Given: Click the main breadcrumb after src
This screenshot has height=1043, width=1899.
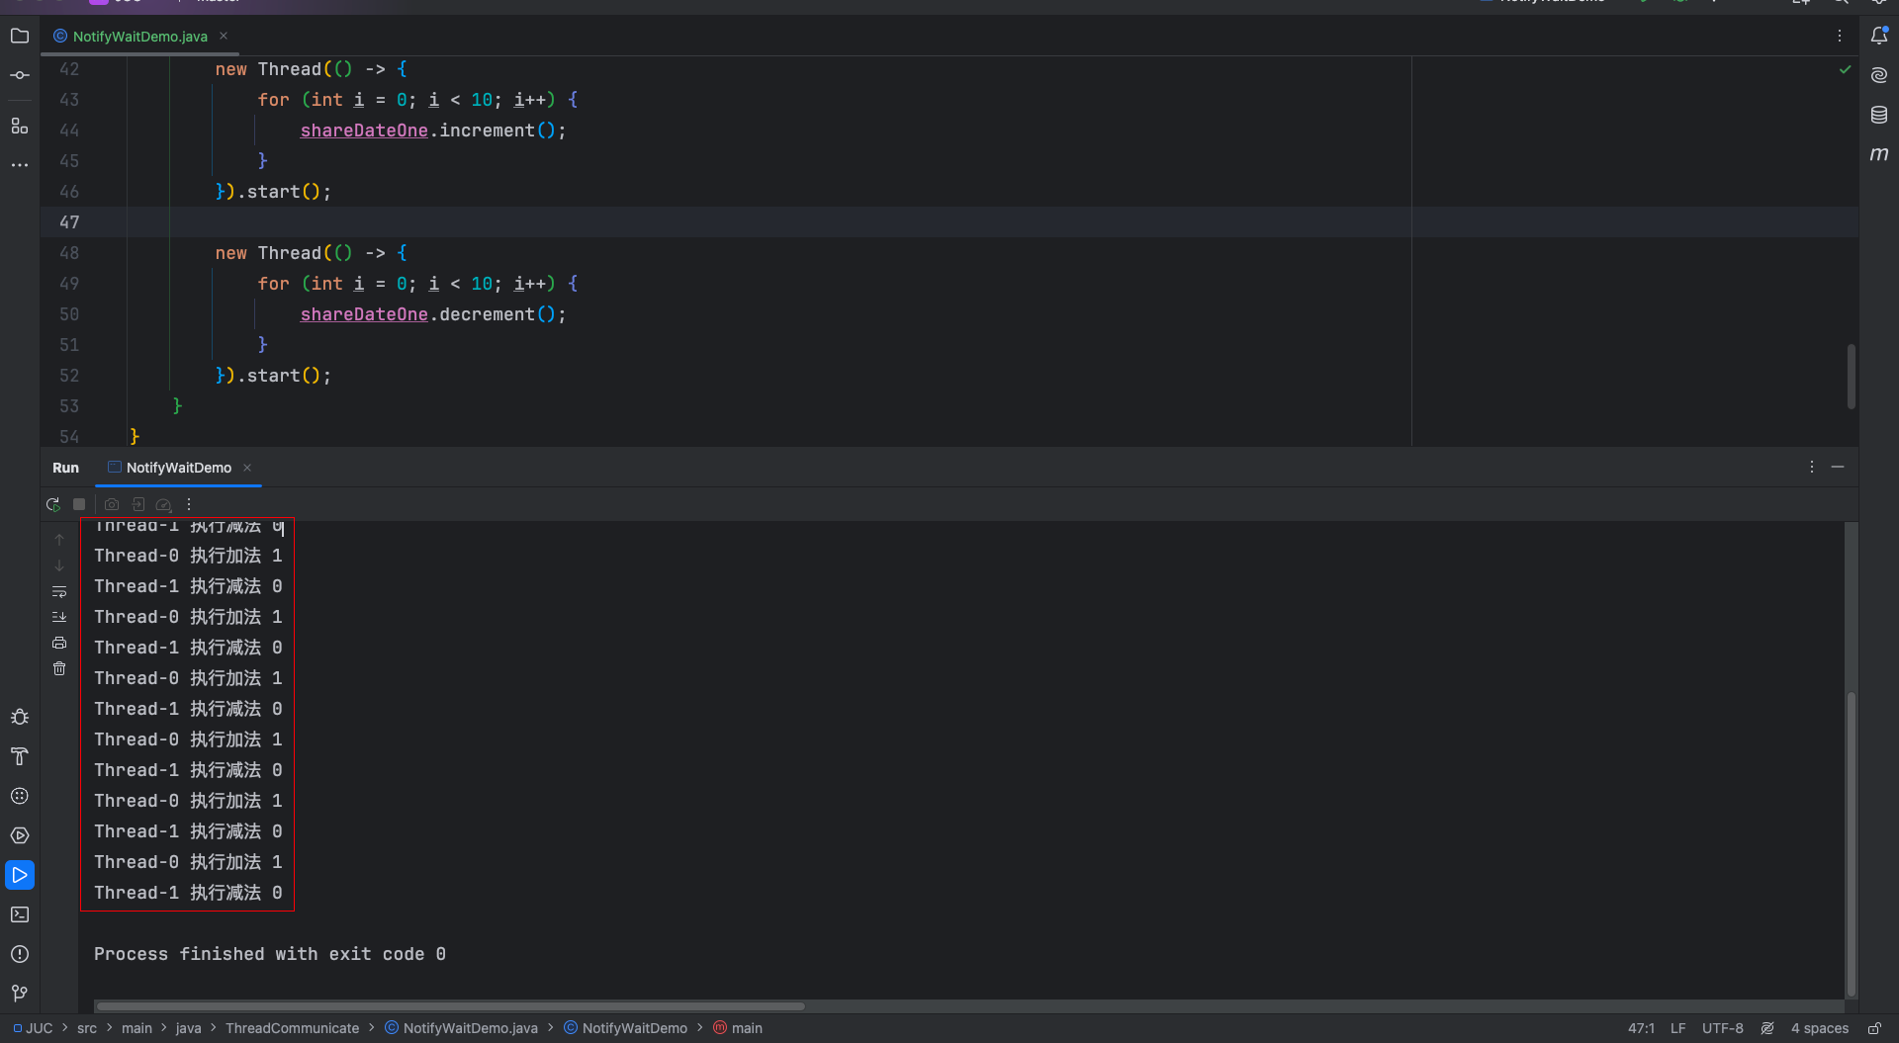Looking at the screenshot, I should pyautogui.click(x=136, y=1028).
